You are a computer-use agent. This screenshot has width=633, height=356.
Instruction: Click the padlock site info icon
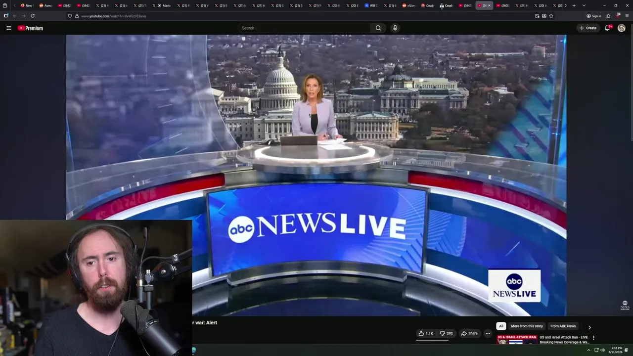pyautogui.click(x=77, y=16)
